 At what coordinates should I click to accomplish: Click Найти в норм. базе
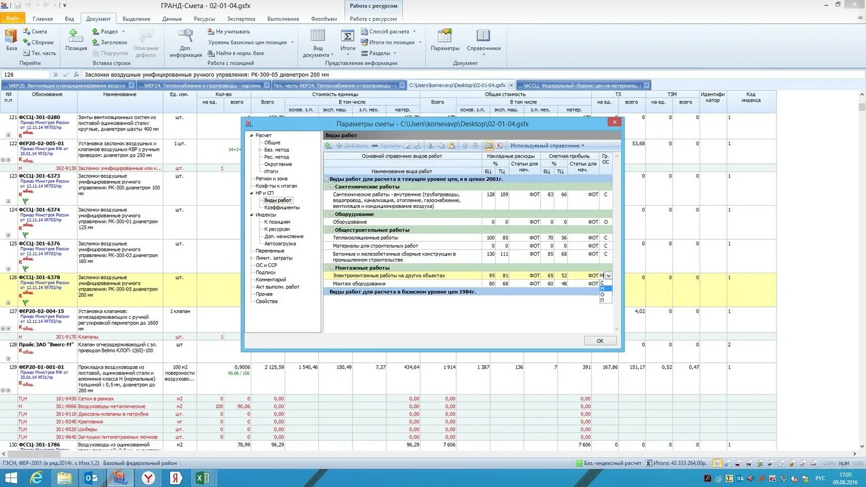(236, 53)
